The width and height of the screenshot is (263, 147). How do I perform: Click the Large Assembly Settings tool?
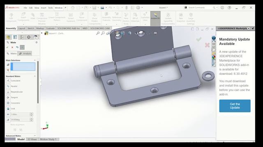191,19
